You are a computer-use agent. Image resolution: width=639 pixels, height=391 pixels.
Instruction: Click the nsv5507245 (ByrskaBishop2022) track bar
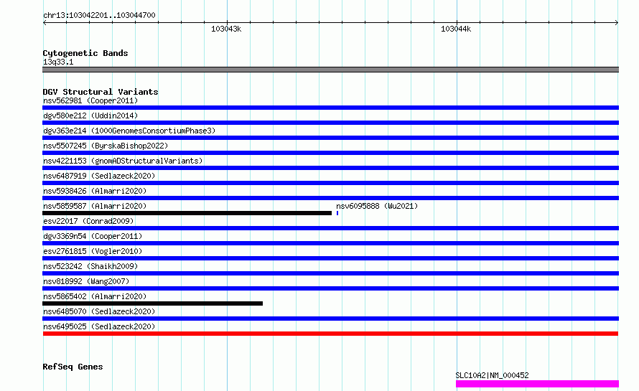330,153
